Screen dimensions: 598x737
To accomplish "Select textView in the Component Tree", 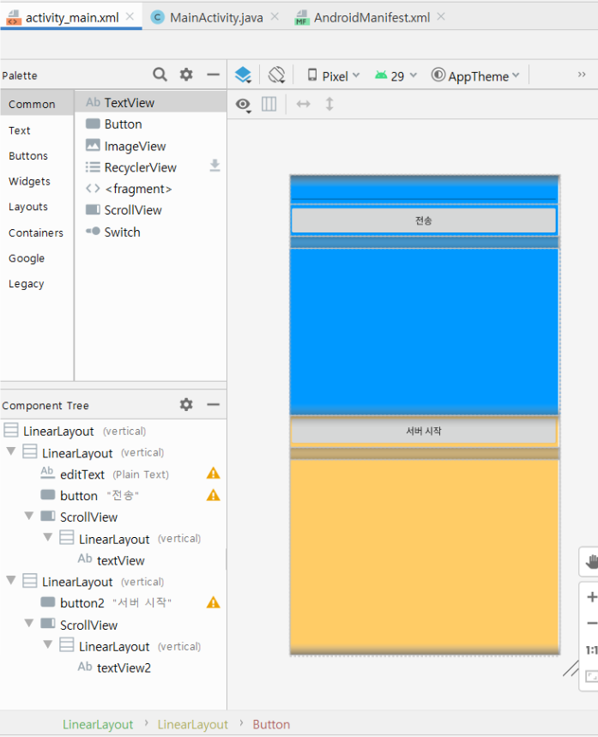I will tap(113, 559).
